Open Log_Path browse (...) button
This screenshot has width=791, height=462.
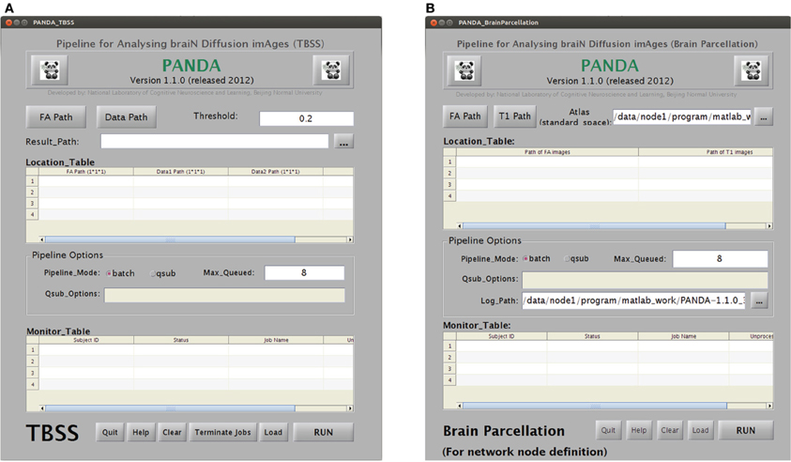[x=759, y=300]
